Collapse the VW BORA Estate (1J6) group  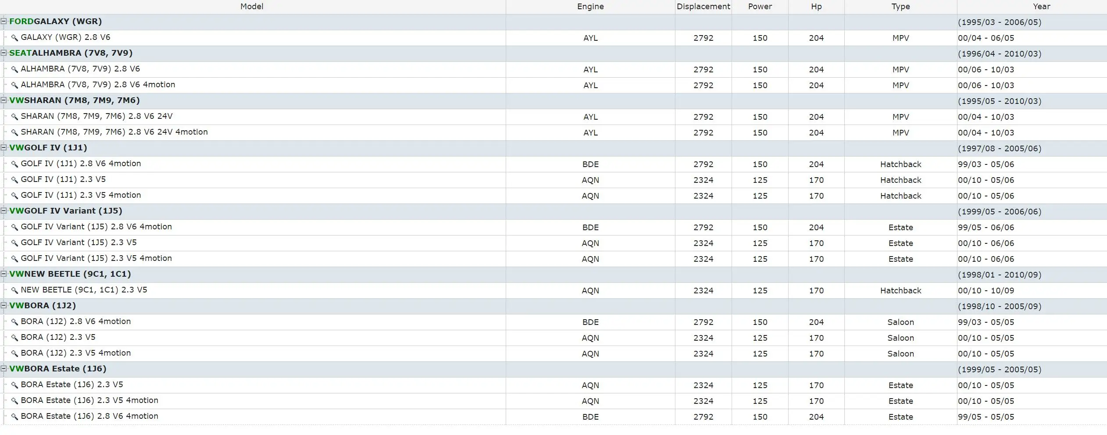click(4, 368)
